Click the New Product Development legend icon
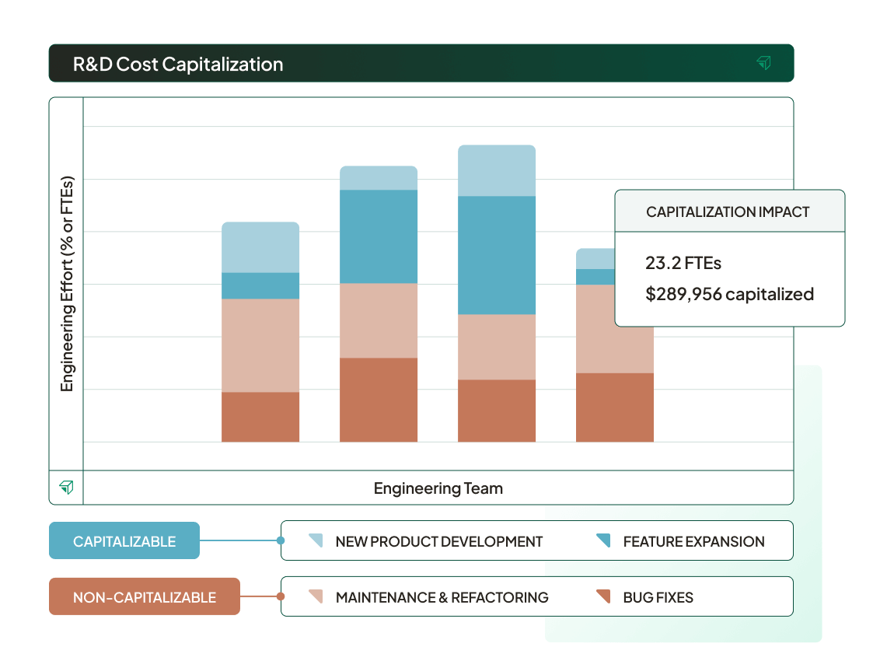This screenshot has height=661, width=894. pyautogui.click(x=316, y=540)
